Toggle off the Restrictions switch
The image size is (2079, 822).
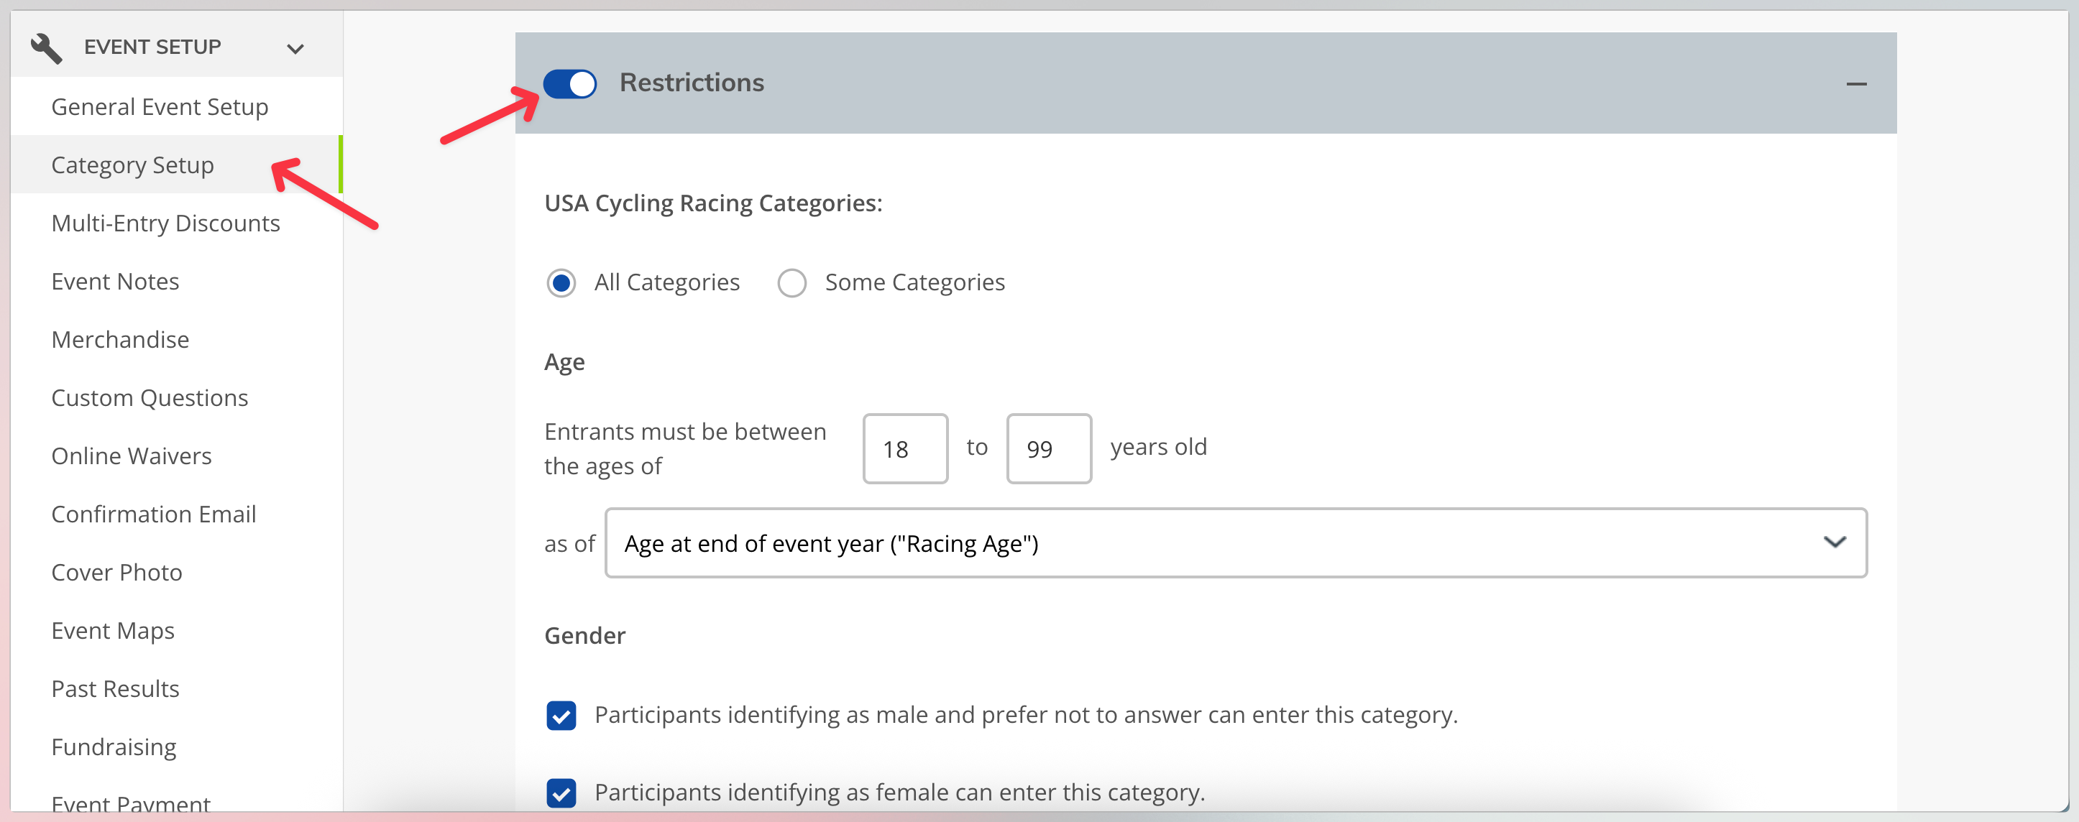pyautogui.click(x=570, y=83)
